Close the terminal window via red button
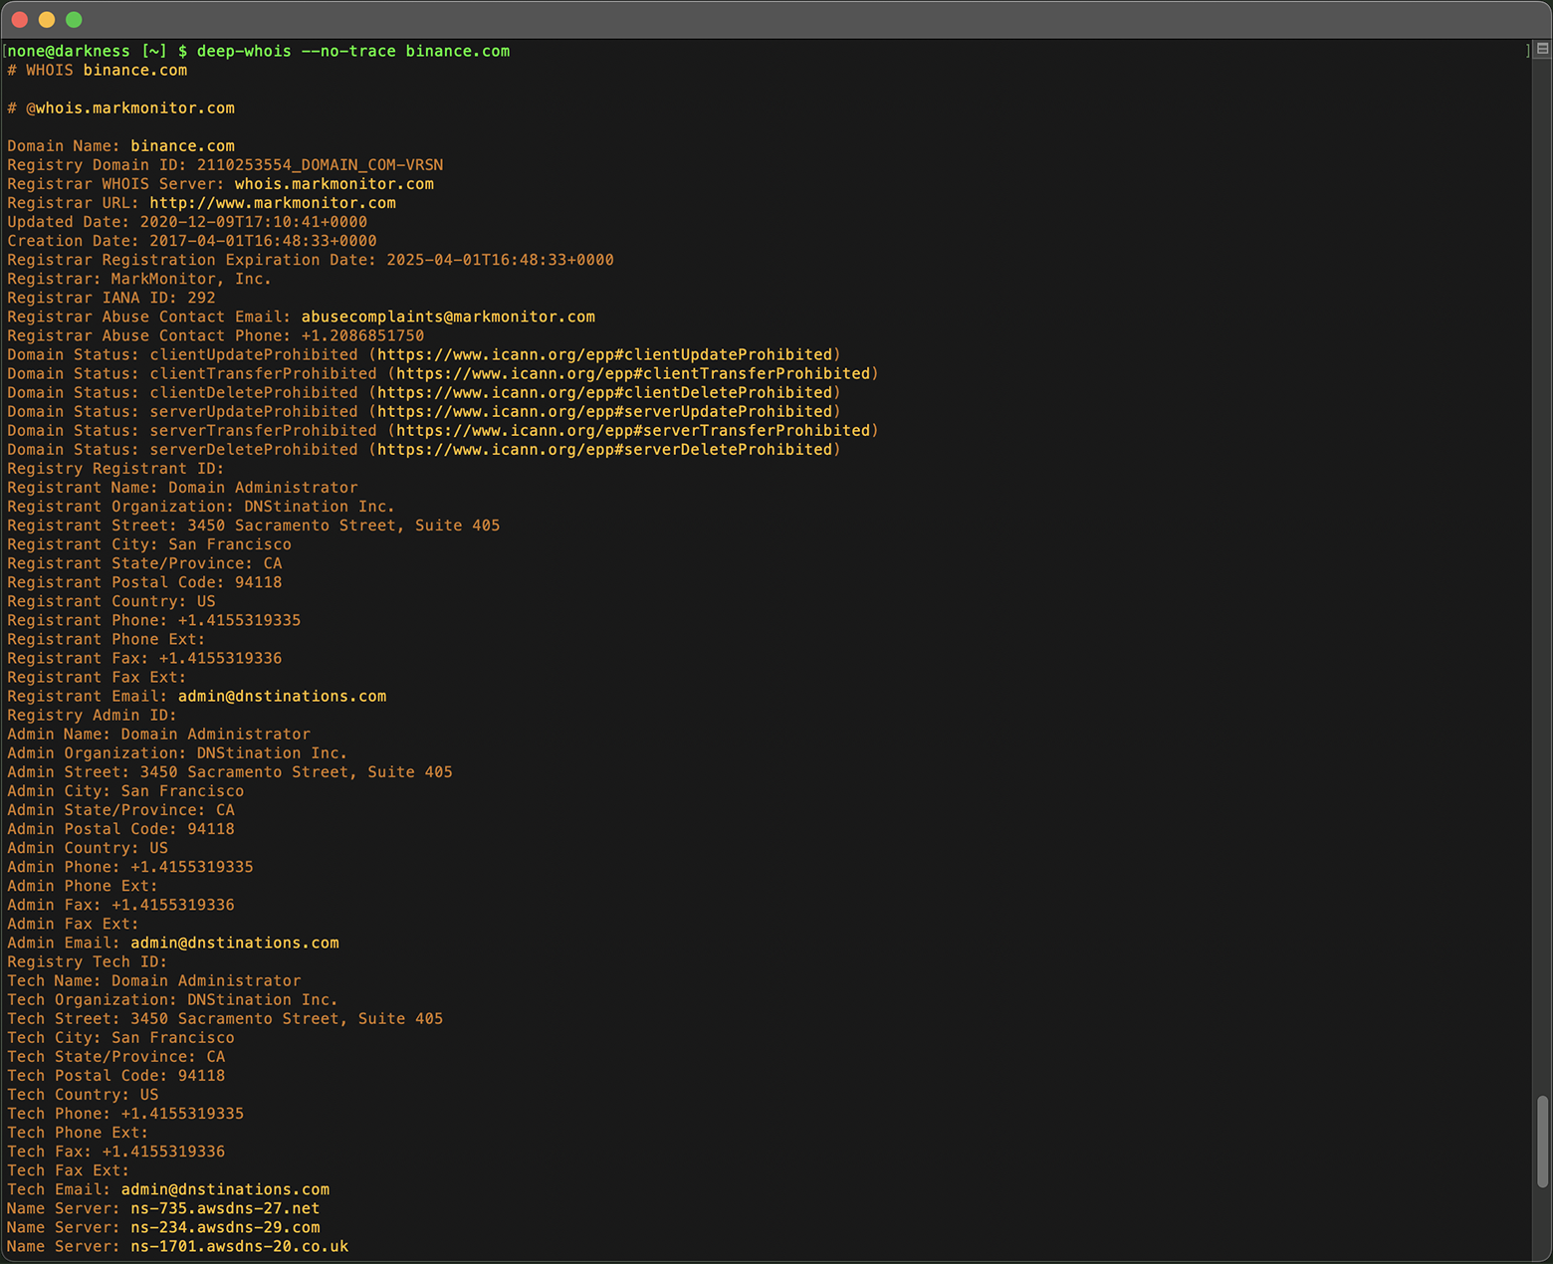 coord(18,18)
